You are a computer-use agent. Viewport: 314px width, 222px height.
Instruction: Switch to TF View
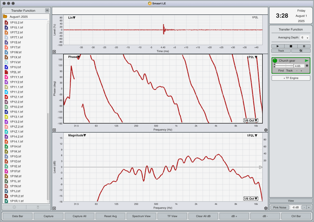coord(172,216)
